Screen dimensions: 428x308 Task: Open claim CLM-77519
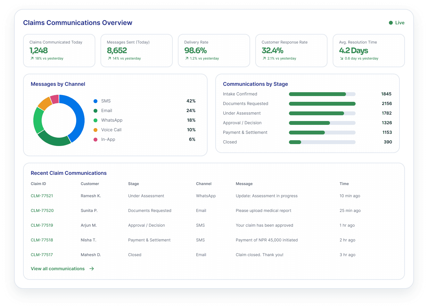coord(42,225)
